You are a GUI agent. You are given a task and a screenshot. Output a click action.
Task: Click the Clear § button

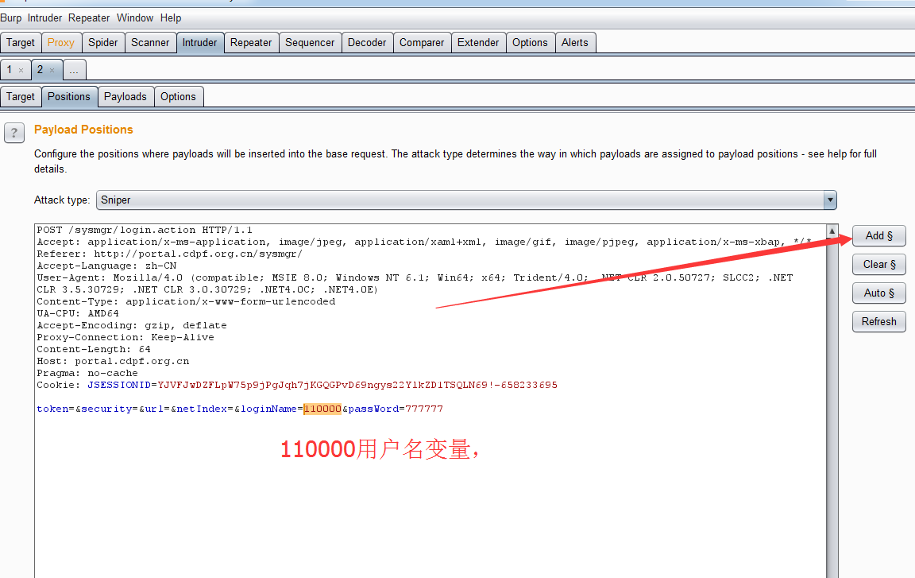click(x=878, y=265)
